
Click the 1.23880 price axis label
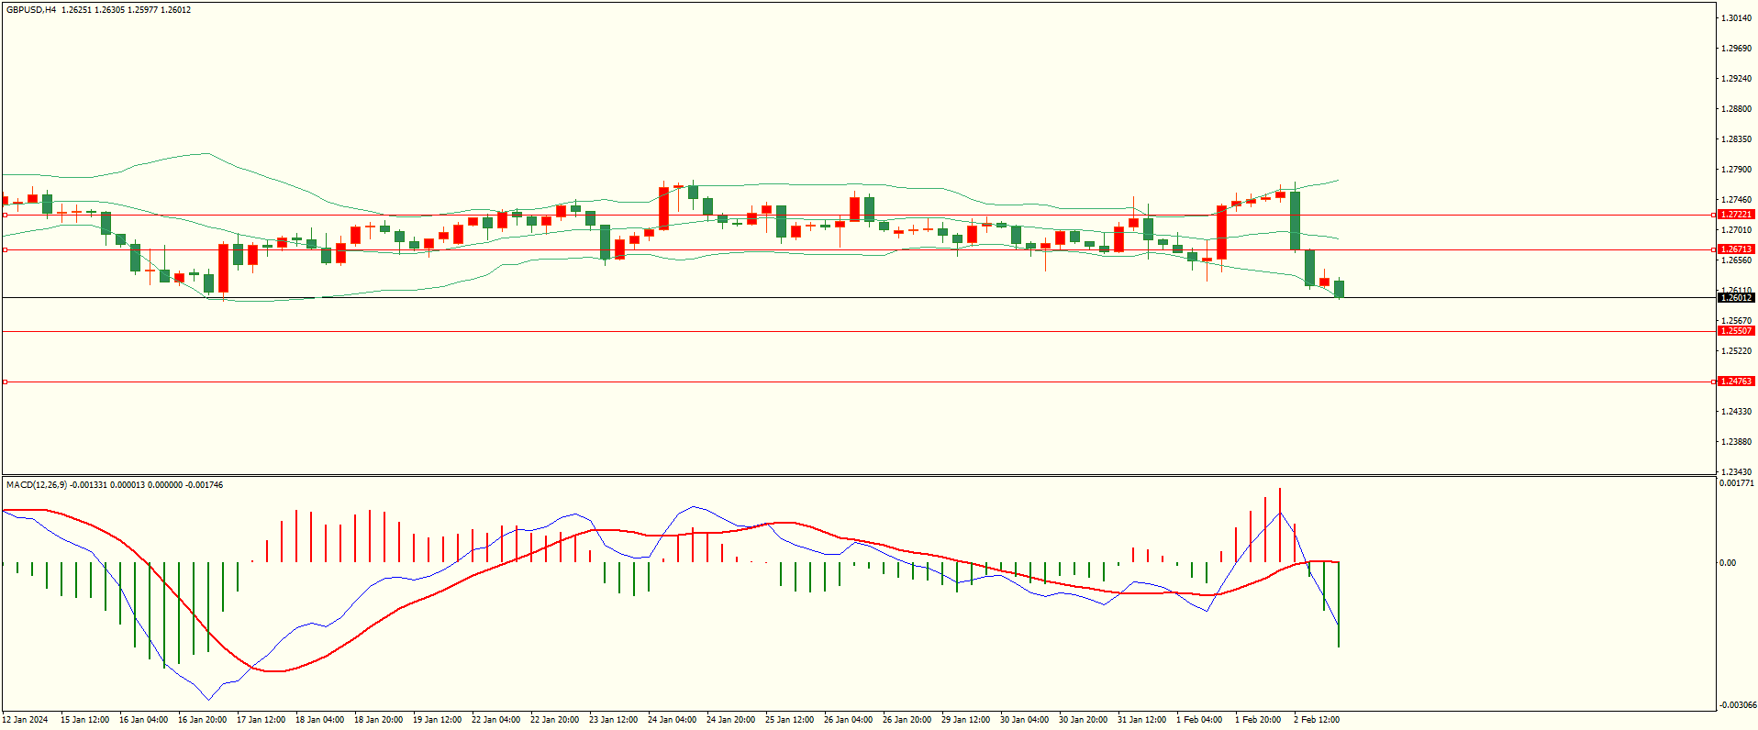click(1737, 442)
